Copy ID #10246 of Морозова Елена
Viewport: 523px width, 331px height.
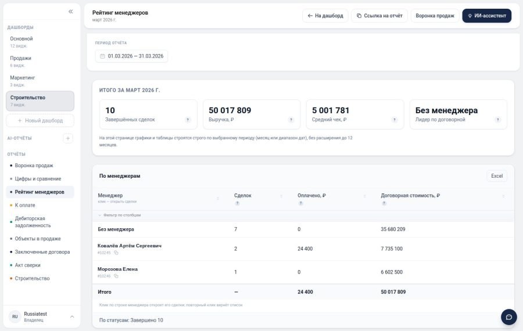pos(116,276)
